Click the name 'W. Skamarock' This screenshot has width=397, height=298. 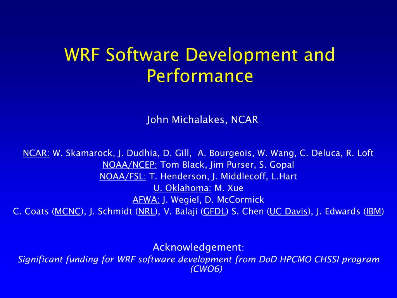pyautogui.click(x=82, y=153)
